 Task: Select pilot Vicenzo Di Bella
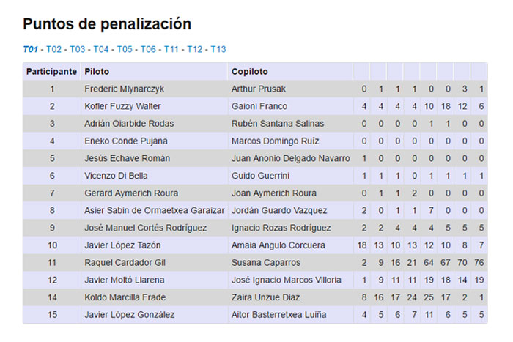coord(117,176)
